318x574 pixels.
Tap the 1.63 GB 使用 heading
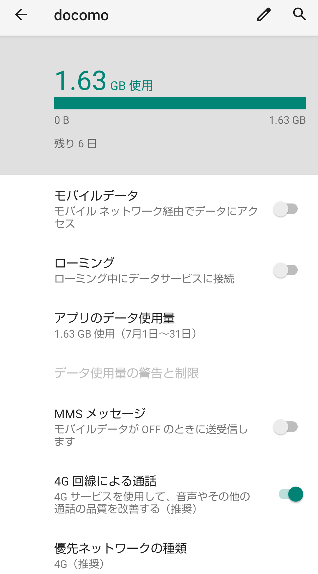104,81
